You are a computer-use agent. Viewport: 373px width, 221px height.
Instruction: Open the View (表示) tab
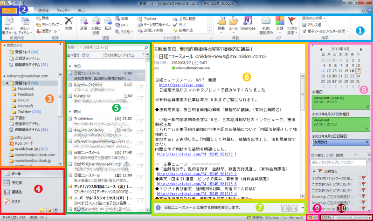pyautogui.click(x=82, y=11)
